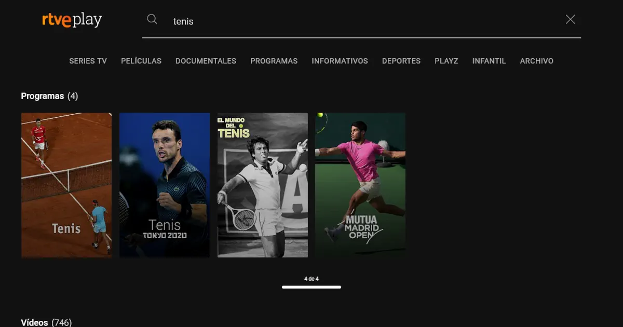
Task: Open the clay court Tenis program poster
Action: (66, 185)
